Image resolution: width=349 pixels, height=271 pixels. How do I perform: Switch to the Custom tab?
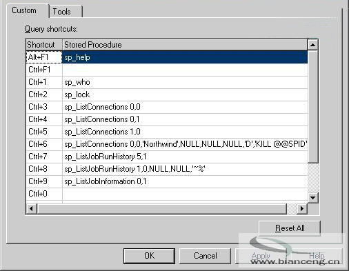click(27, 10)
